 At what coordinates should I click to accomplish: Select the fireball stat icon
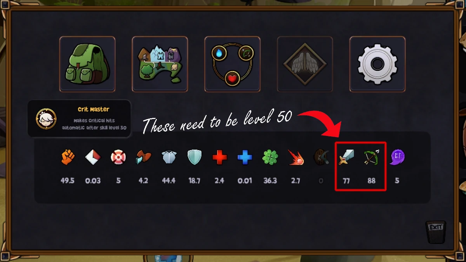tap(296, 158)
